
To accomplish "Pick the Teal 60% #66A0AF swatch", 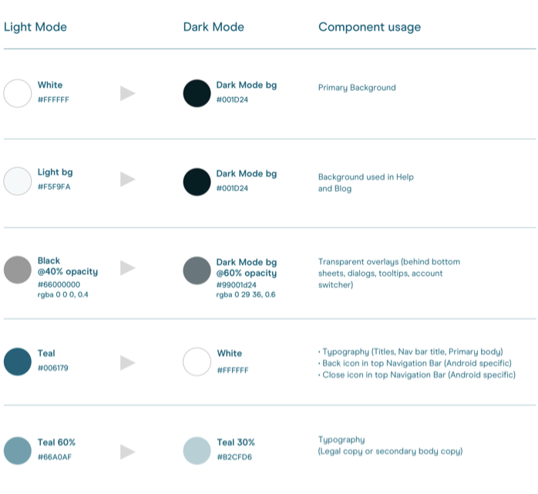I will point(18,450).
